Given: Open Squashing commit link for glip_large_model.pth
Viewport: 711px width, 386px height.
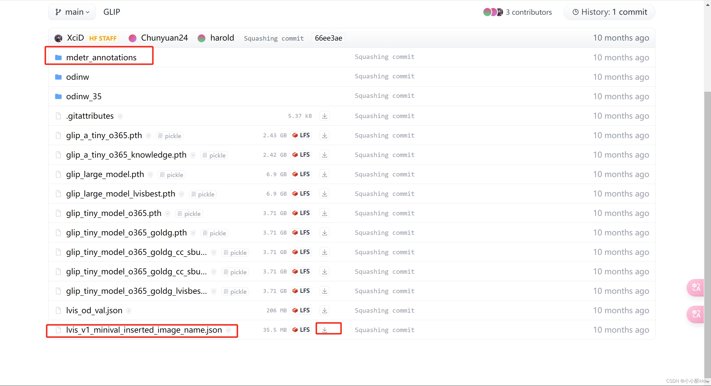Looking at the screenshot, I should coord(385,175).
